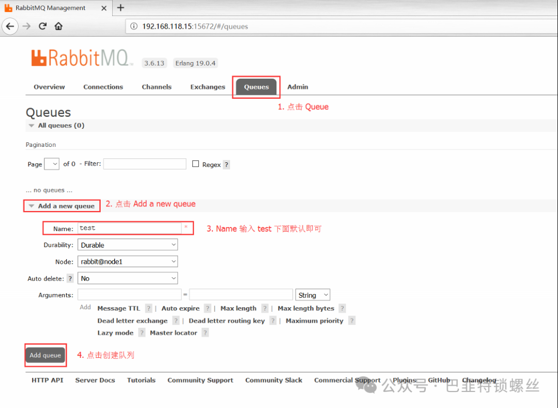Click the Add queue button
The height and width of the screenshot is (408, 558).
45,355
